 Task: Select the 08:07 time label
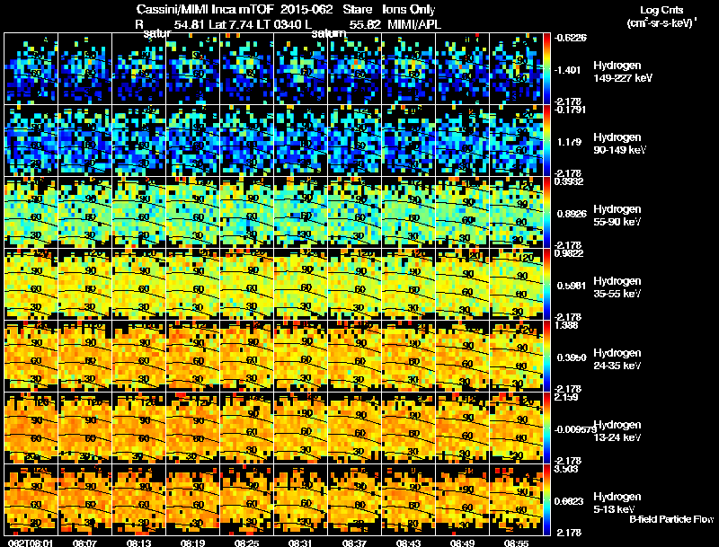[84, 543]
